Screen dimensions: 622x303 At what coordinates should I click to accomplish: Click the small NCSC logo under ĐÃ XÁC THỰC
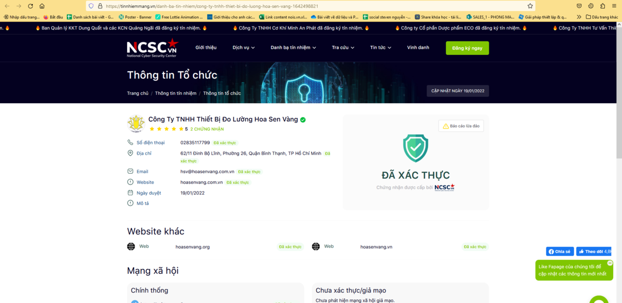pos(444,187)
